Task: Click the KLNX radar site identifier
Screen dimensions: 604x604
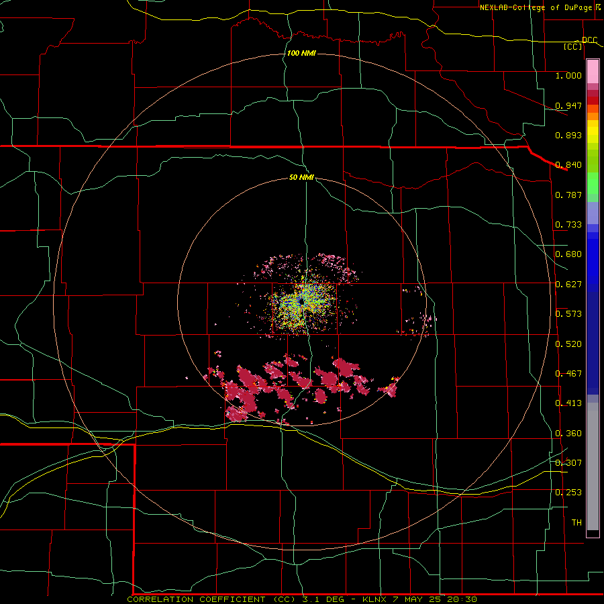Action: tap(374, 599)
